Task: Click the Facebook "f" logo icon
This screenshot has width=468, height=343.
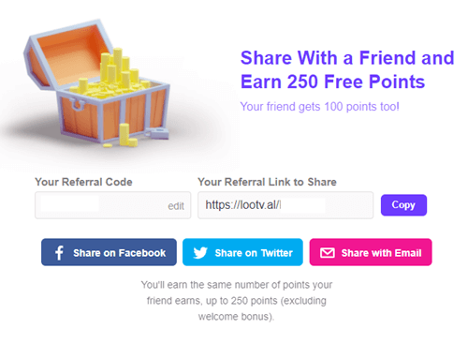Action: 59,252
